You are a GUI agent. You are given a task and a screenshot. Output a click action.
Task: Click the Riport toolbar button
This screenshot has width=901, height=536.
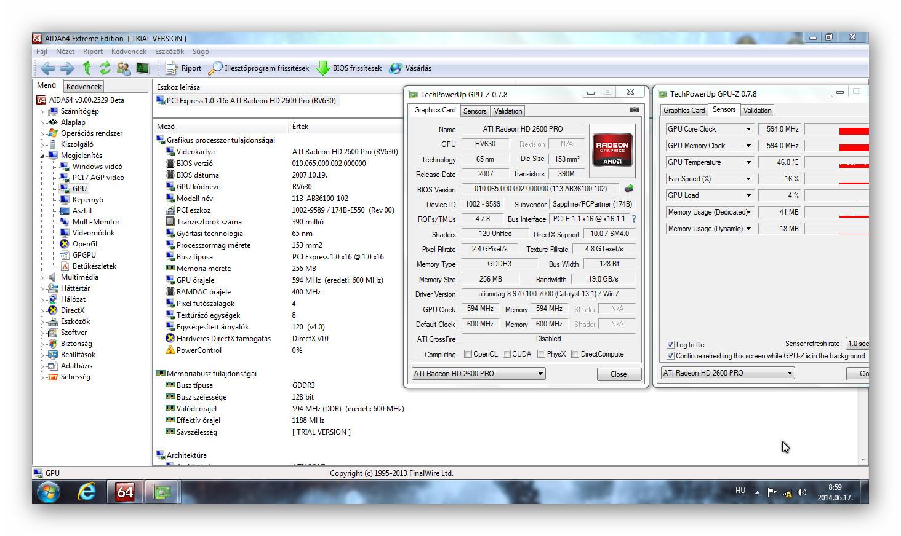point(184,68)
